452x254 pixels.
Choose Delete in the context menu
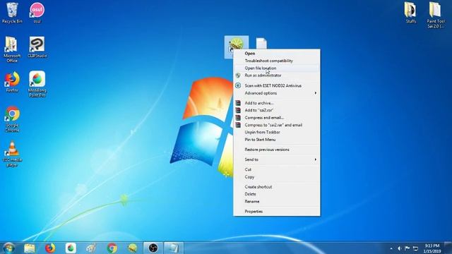(277, 194)
